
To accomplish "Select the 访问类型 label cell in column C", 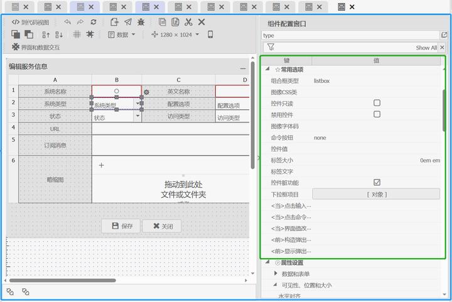I will pyautogui.click(x=178, y=116).
